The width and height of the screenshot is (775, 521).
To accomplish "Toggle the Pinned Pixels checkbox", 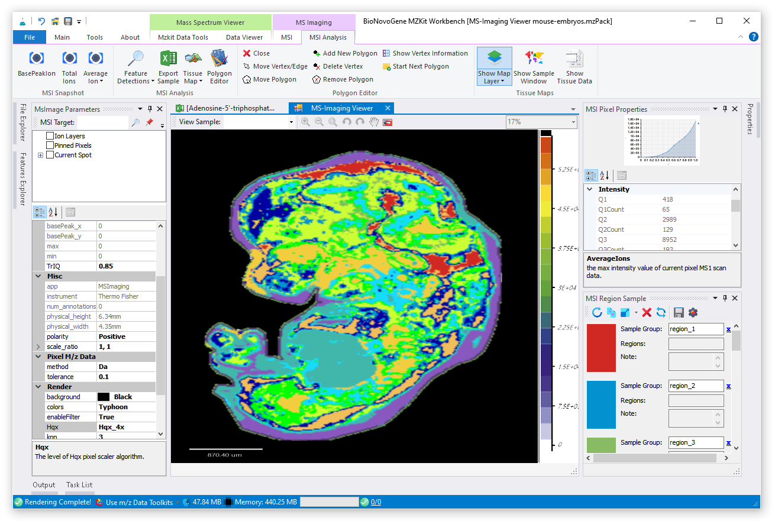I will pos(50,145).
